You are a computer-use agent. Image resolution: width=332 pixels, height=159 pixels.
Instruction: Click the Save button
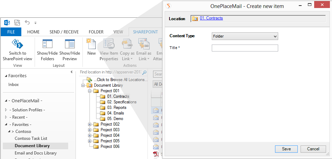[x=286, y=149]
